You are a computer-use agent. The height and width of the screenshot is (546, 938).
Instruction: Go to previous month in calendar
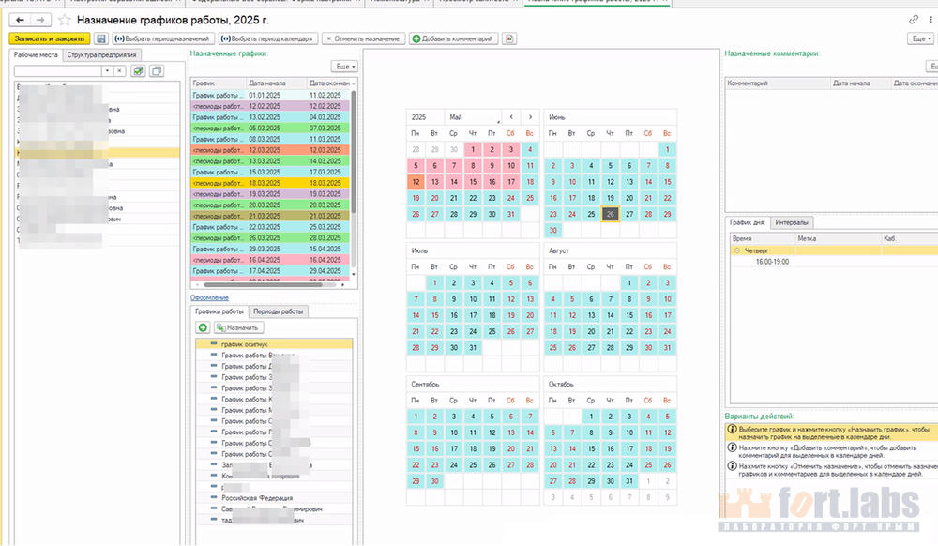pyautogui.click(x=510, y=117)
